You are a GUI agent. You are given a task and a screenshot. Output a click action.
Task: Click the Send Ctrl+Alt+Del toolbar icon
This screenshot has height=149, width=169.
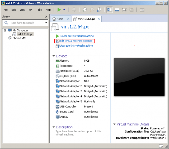click(x=74, y=10)
